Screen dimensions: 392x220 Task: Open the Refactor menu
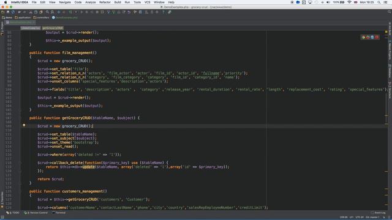tap(105, 2)
